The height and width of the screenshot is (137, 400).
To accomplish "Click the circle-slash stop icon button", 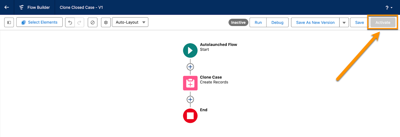I will tap(92, 22).
